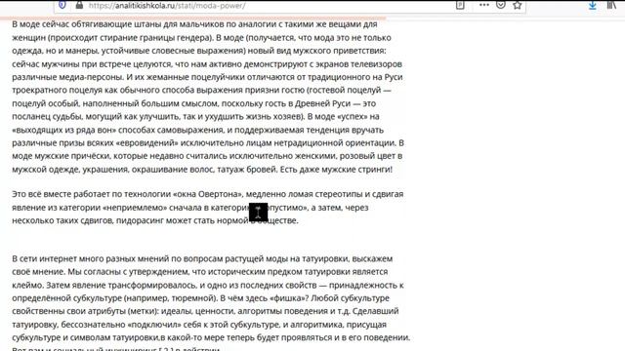Click the line starting 'В сети интернет много'
This screenshot has height=351, width=625.
(x=202, y=259)
